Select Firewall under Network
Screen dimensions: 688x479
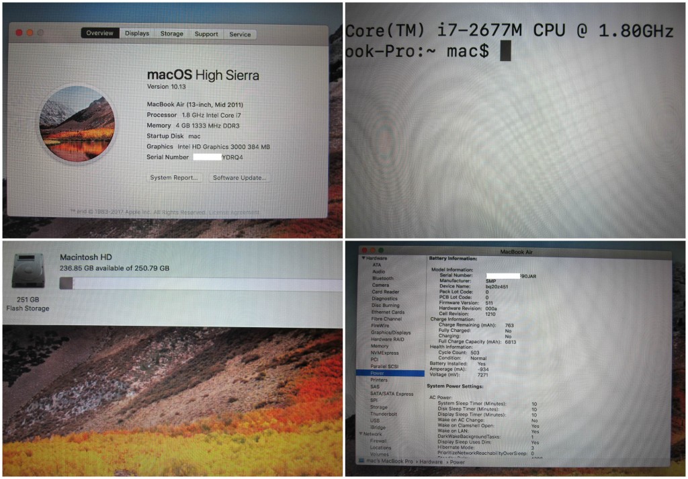click(x=378, y=441)
